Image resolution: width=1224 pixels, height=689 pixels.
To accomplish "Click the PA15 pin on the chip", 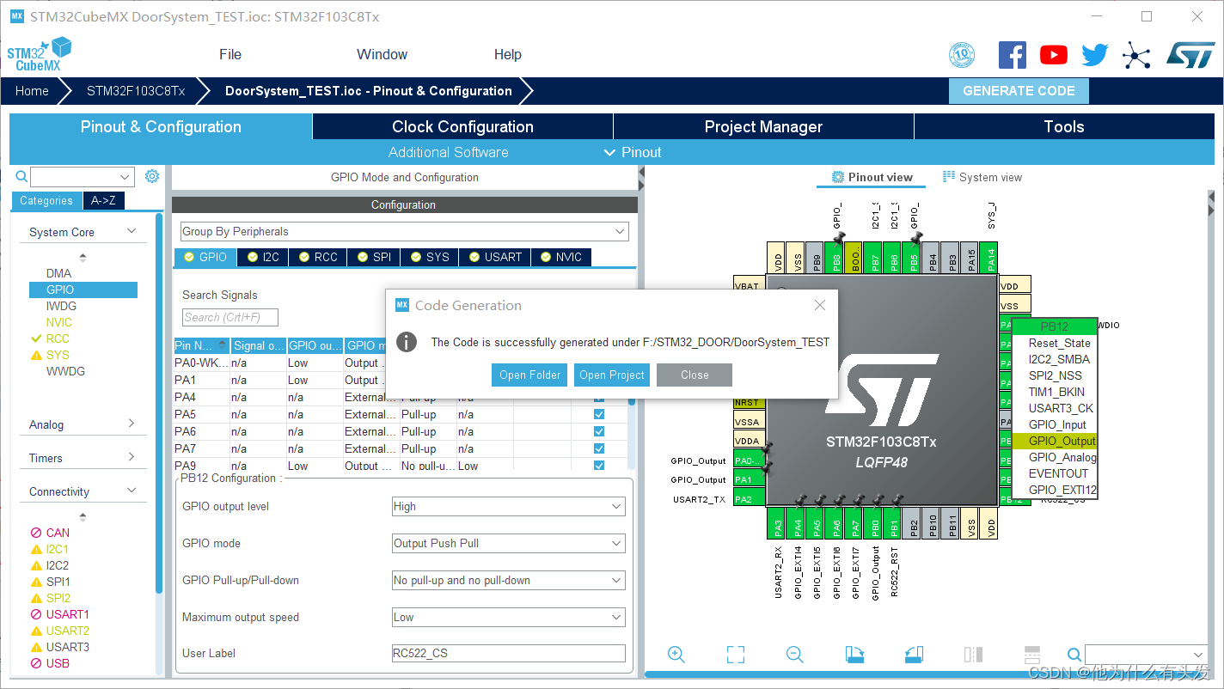I will click(971, 258).
